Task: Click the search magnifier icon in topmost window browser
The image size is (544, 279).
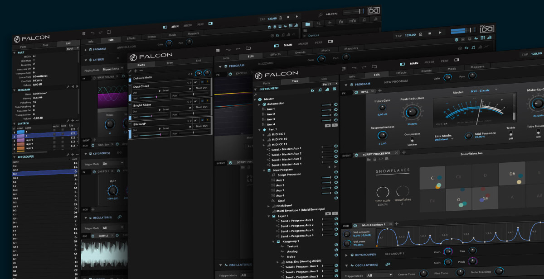Action: click(319, 23)
